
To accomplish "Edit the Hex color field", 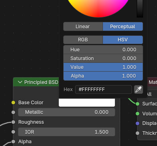I will (103, 90).
